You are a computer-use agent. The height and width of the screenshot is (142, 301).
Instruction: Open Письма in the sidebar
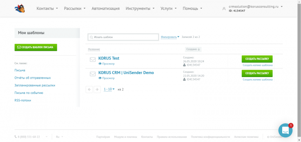pyautogui.click(x=20, y=70)
